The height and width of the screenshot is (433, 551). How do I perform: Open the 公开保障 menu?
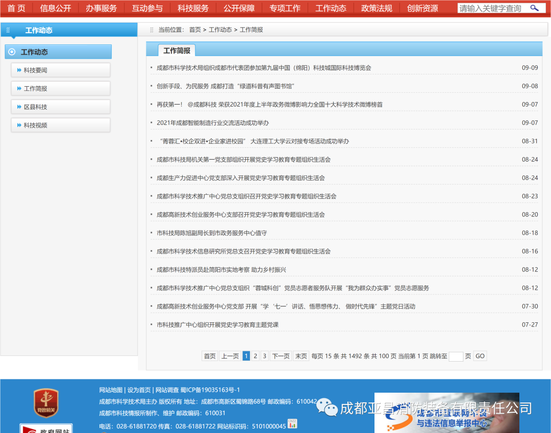239,8
